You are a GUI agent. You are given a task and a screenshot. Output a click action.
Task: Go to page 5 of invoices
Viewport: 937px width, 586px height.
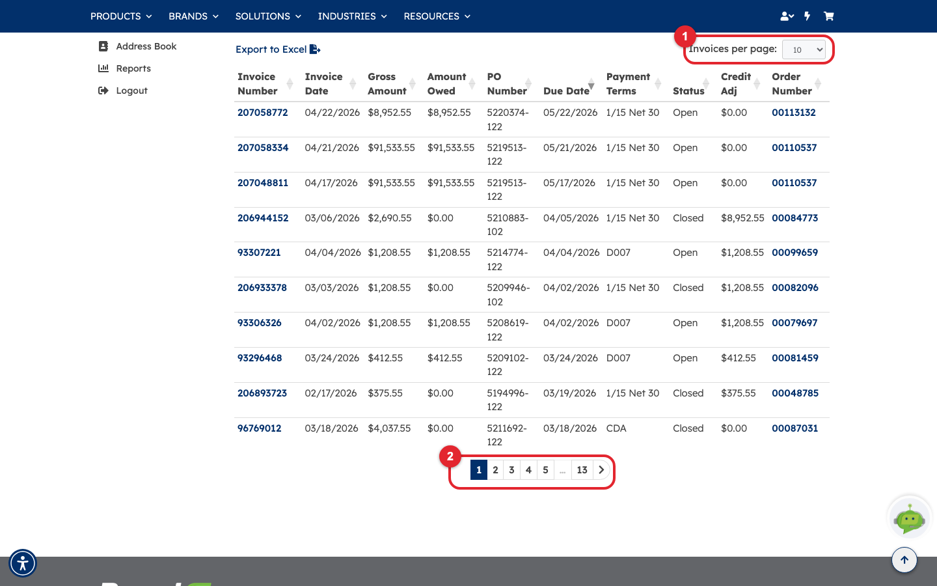pos(546,470)
